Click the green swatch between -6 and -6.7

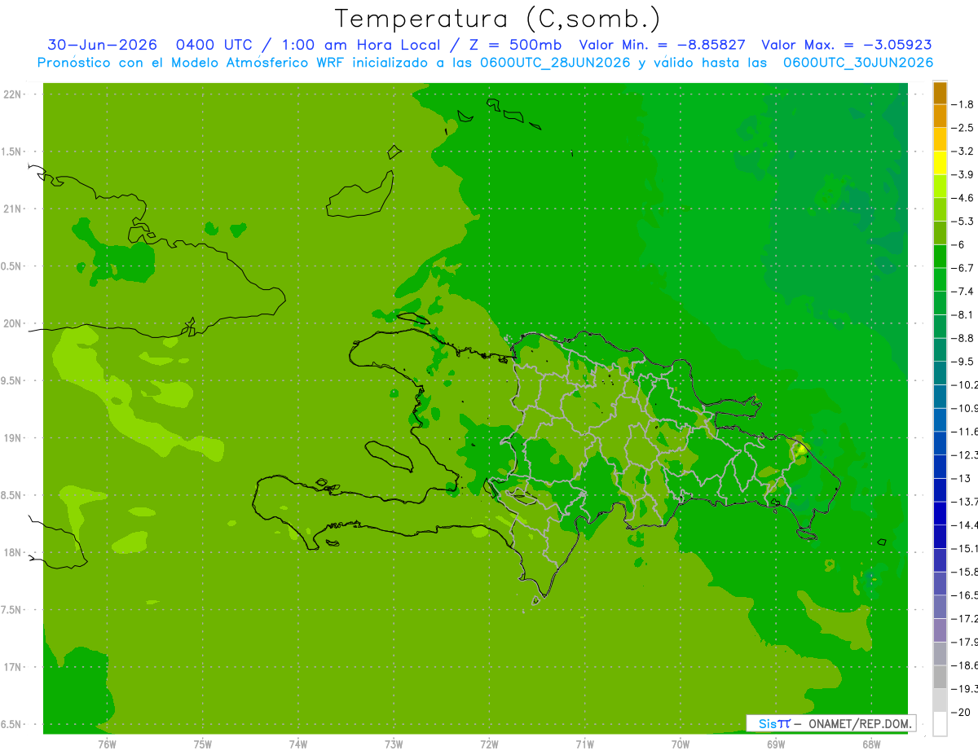pos(940,257)
